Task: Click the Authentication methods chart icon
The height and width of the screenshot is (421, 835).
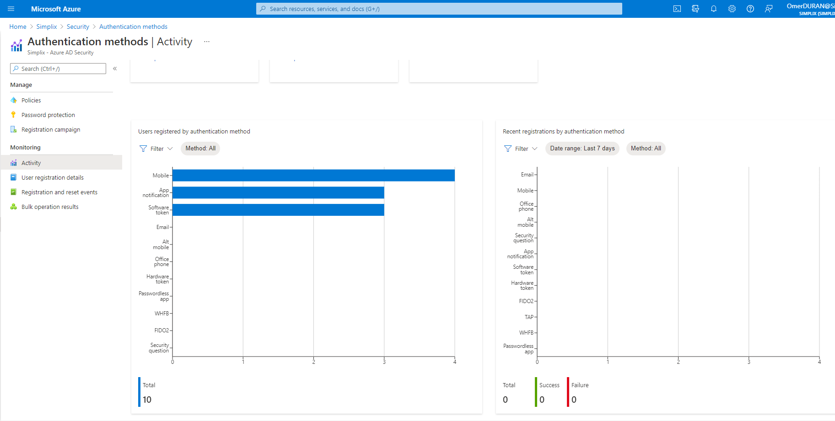Action: (x=16, y=46)
